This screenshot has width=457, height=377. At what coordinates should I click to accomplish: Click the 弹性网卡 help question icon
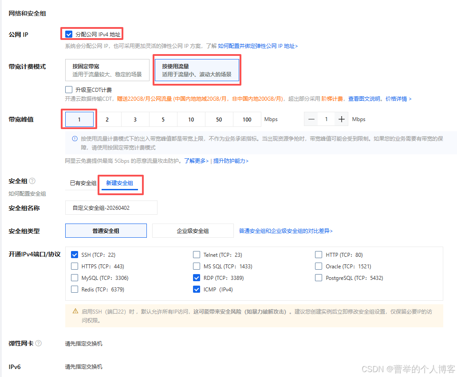click(x=39, y=343)
